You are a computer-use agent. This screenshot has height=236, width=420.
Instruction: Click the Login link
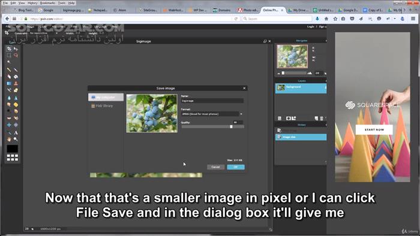pyautogui.click(x=310, y=27)
